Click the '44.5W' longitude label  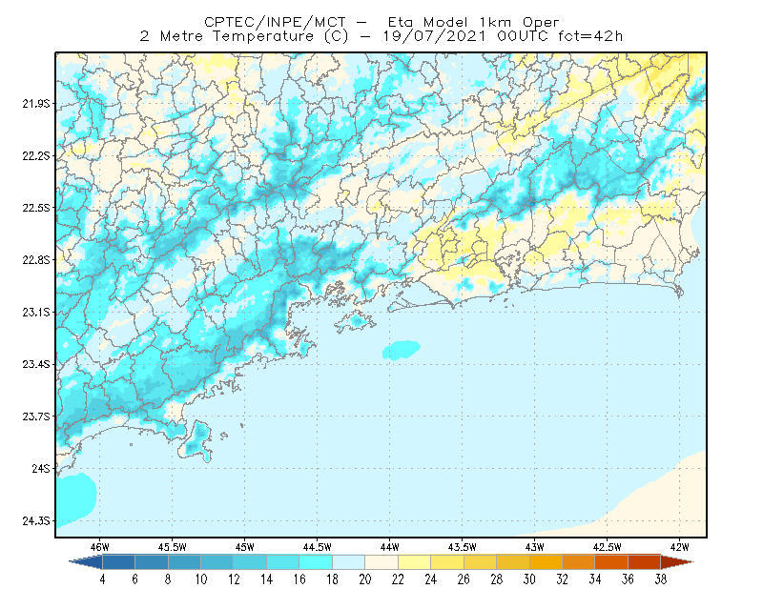[318, 547]
